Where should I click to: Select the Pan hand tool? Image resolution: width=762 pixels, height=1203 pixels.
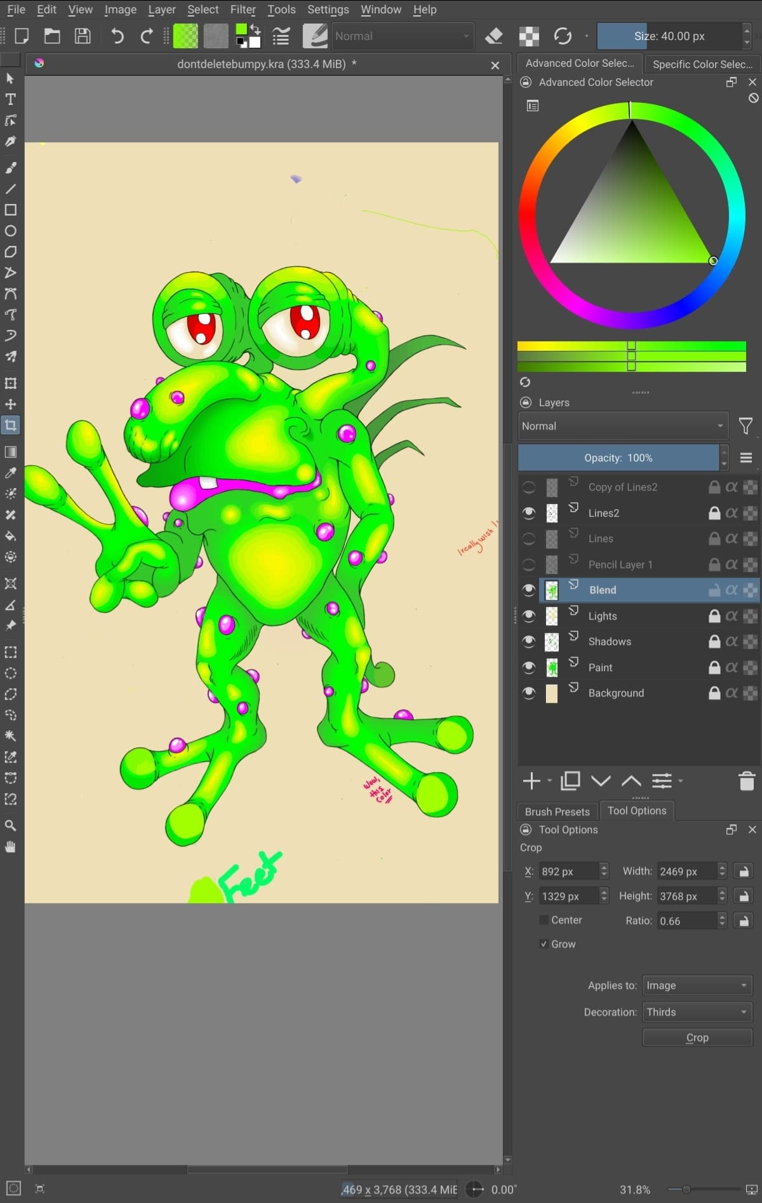(11, 847)
